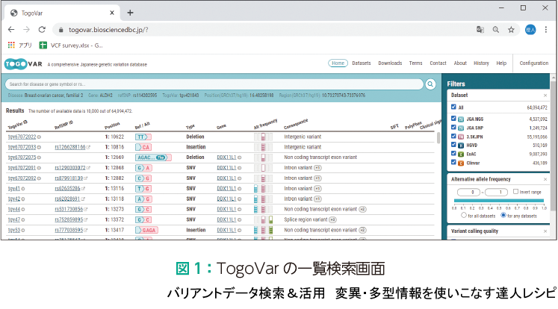Go to the Downloads page
This screenshot has height=309, width=558.
tap(390, 63)
